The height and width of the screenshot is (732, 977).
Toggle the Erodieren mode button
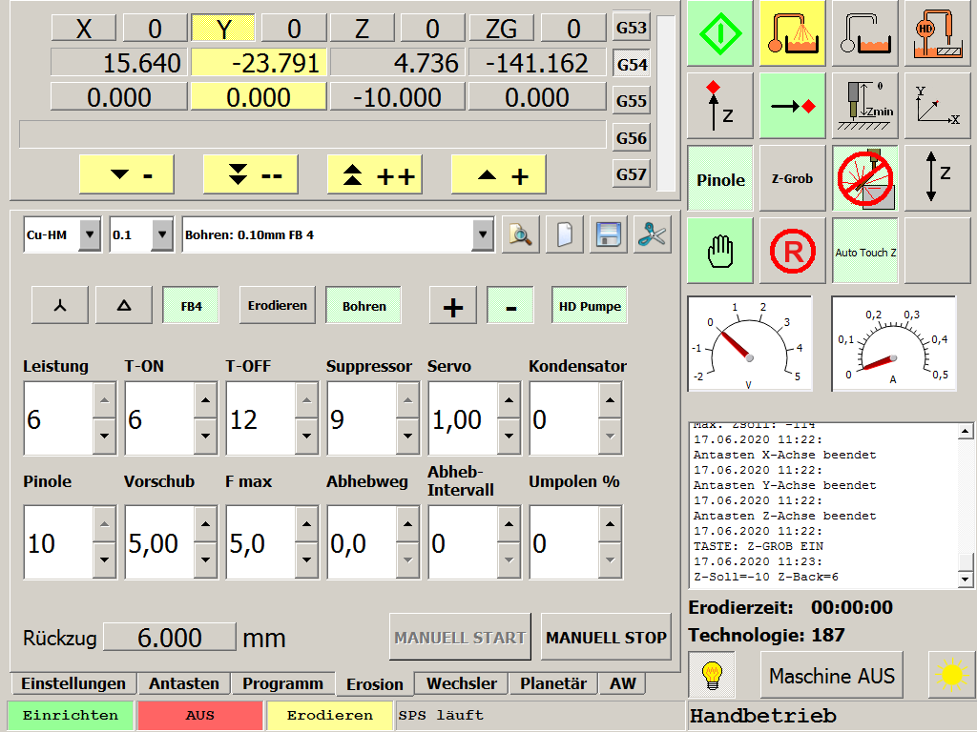coord(278,306)
